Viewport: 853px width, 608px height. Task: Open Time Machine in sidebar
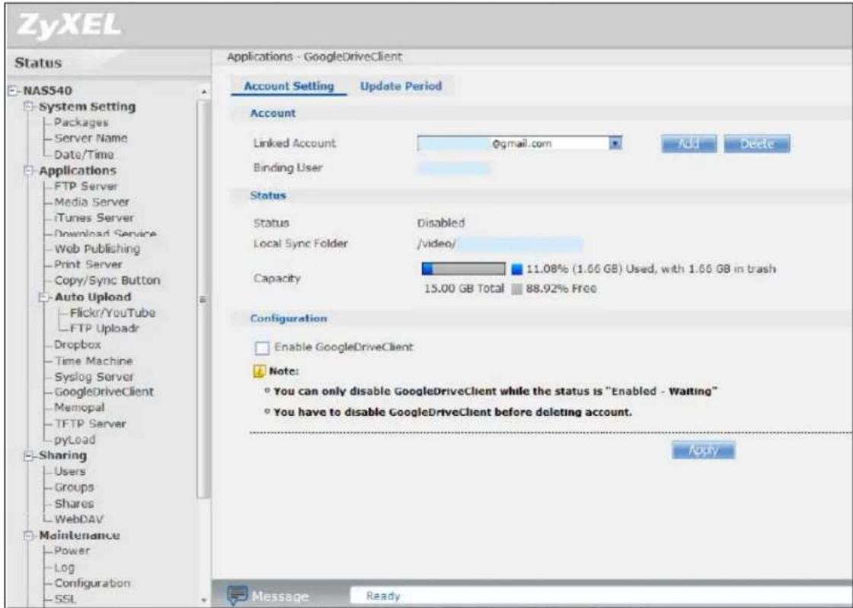[93, 361]
